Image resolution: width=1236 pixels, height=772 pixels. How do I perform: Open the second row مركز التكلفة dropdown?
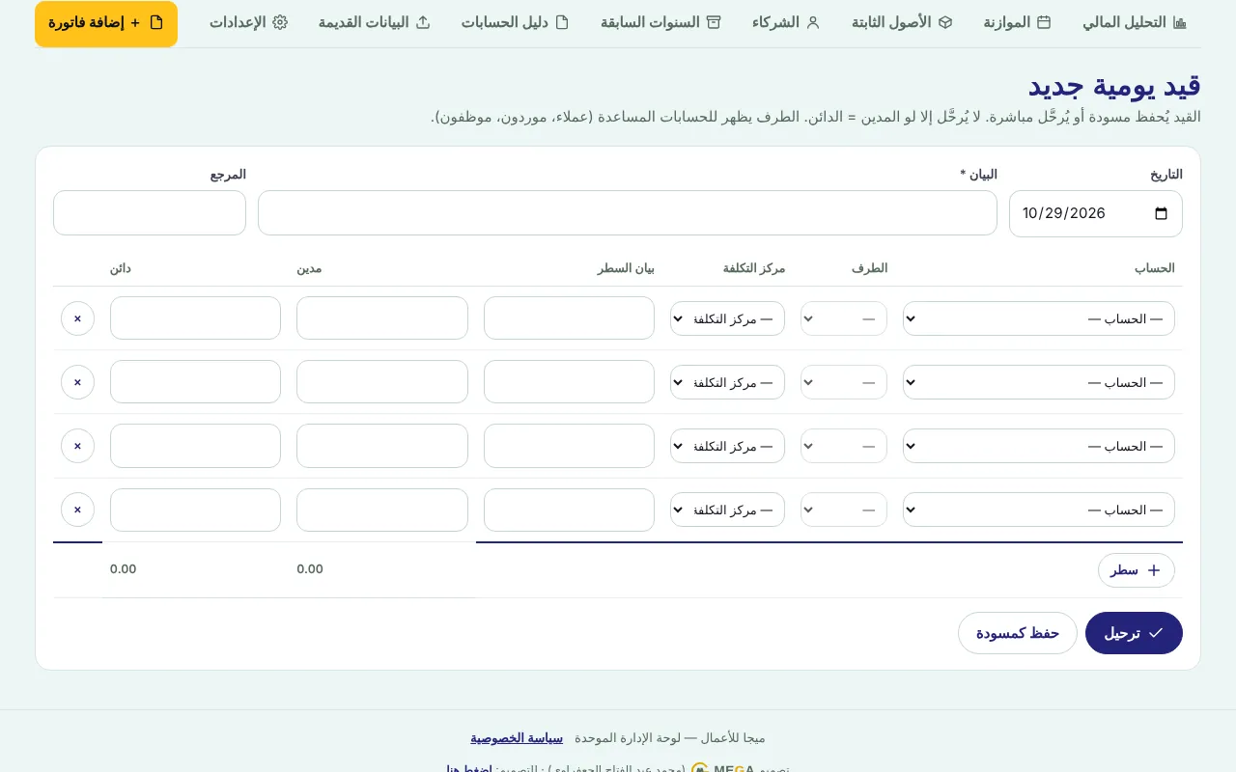point(727,382)
